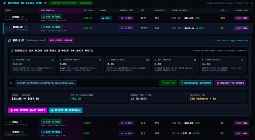The height and width of the screenshot is (140, 255).
Task: Click AI EVAL button for $FROG
Action: (x=241, y=18)
